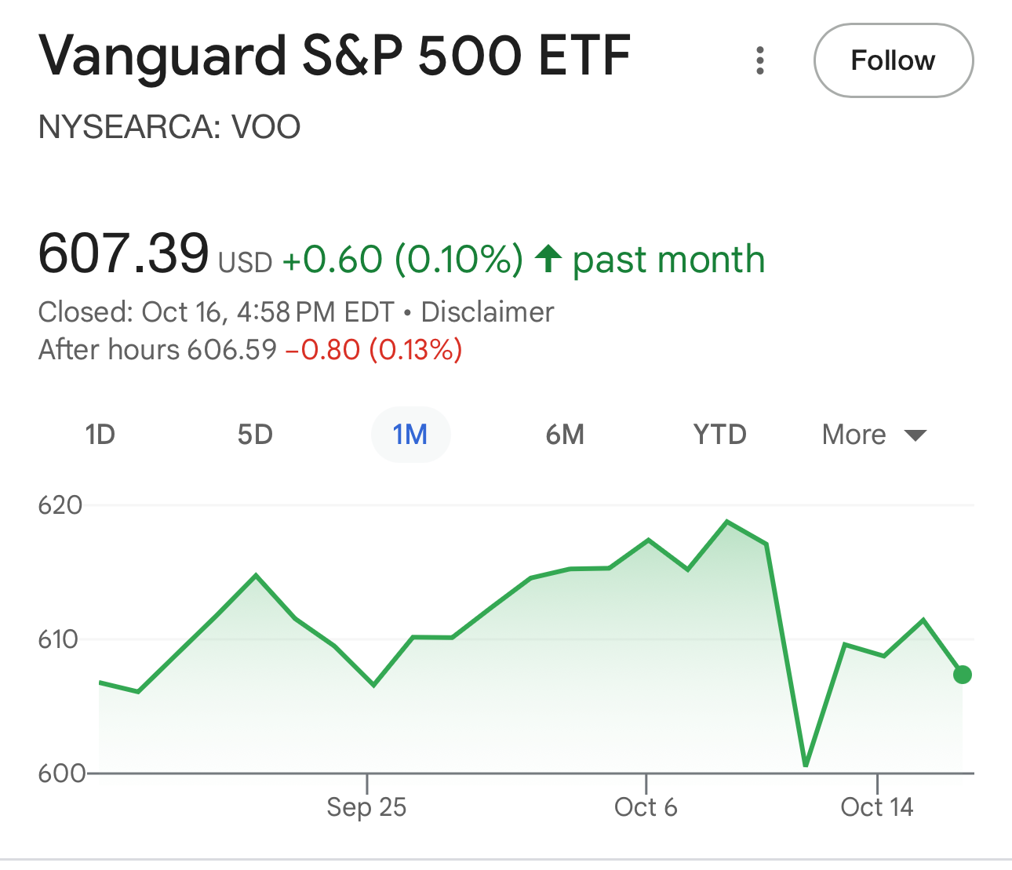Show the 6M price chart
The height and width of the screenshot is (870, 1012).
565,434
